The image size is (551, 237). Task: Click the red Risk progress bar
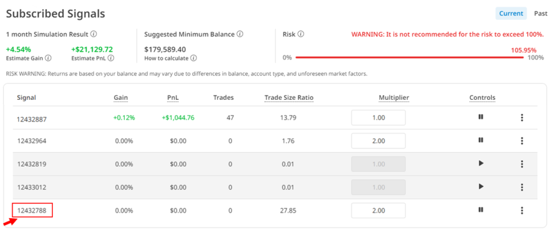click(409, 57)
